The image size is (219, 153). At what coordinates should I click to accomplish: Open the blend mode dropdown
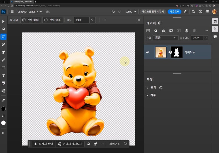pyautogui.click(x=165, y=38)
